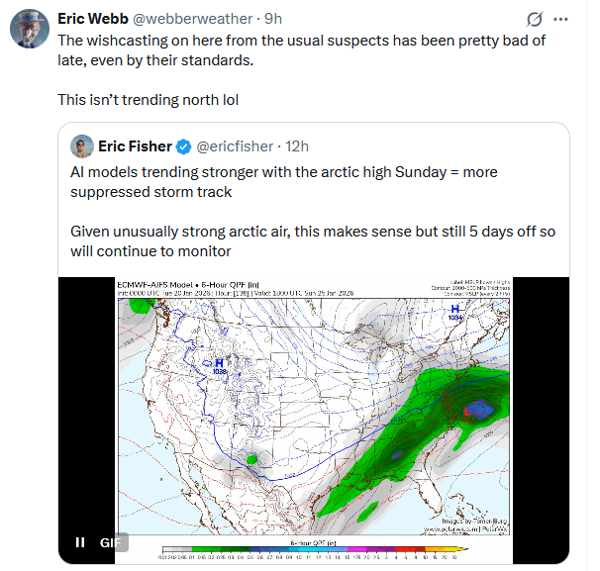Click the @ericfisher handle

click(236, 147)
